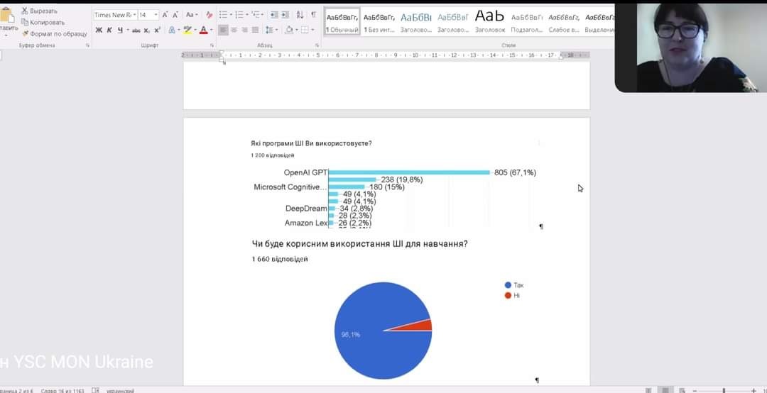This screenshot has height=393, width=767.
Task: Click the clear formatting eraser icon
Action: click(x=209, y=14)
